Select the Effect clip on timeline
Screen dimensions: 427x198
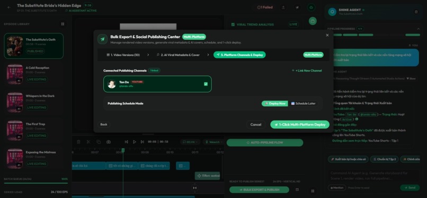[x=207, y=176]
